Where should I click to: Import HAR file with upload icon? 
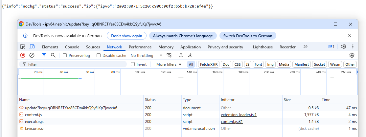tap(181, 55)
